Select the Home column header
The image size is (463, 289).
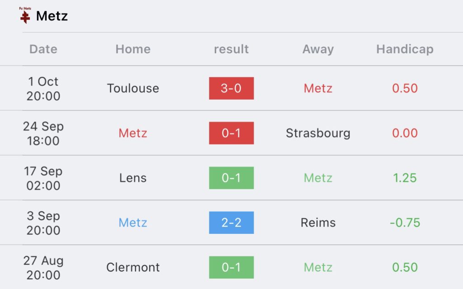click(133, 49)
